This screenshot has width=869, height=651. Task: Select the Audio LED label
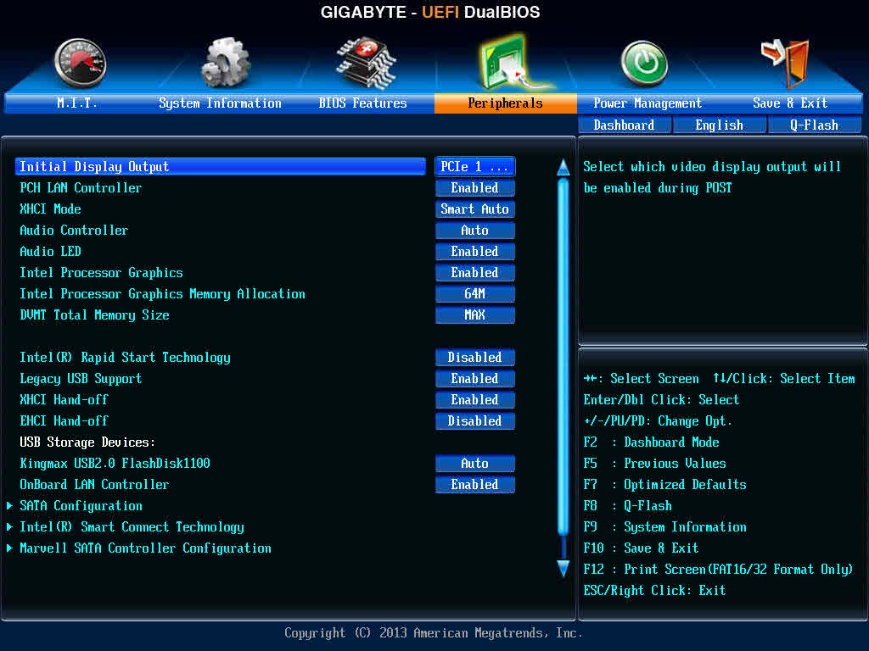click(x=50, y=251)
